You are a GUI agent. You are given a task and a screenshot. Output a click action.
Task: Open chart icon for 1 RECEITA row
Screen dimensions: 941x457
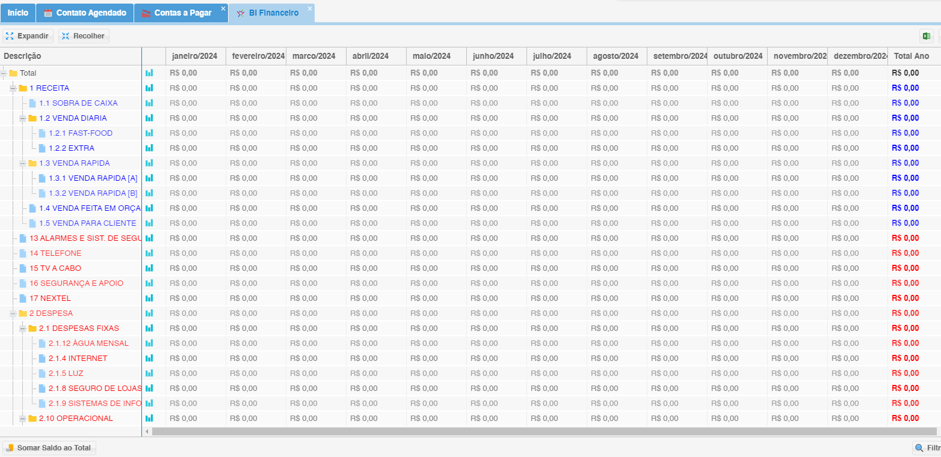pos(149,88)
